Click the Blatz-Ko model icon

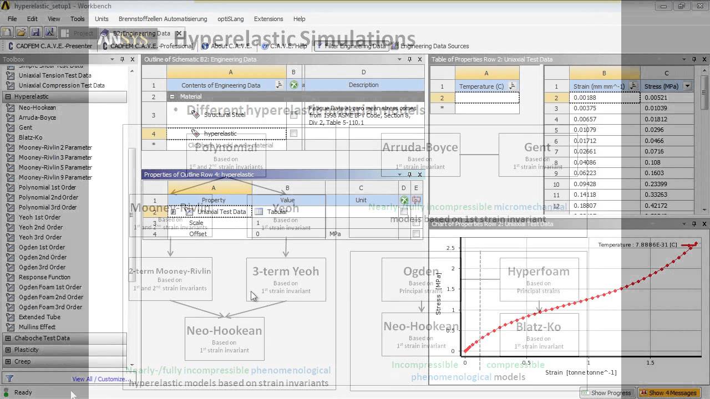tap(9, 137)
